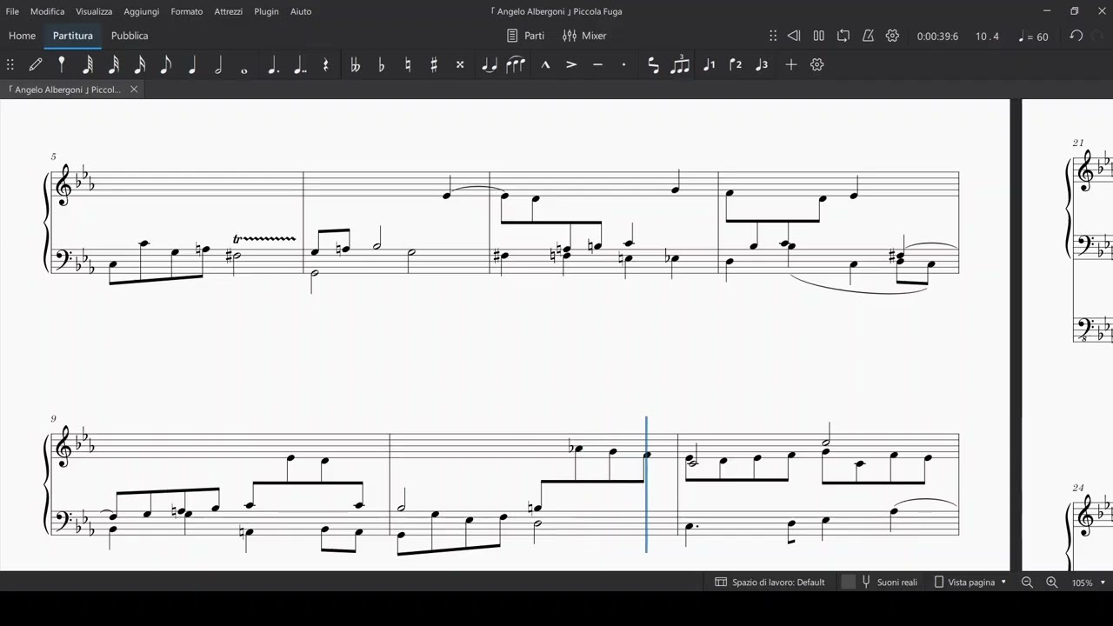Open the Formato menu
This screenshot has width=1113, height=626.
point(187,11)
